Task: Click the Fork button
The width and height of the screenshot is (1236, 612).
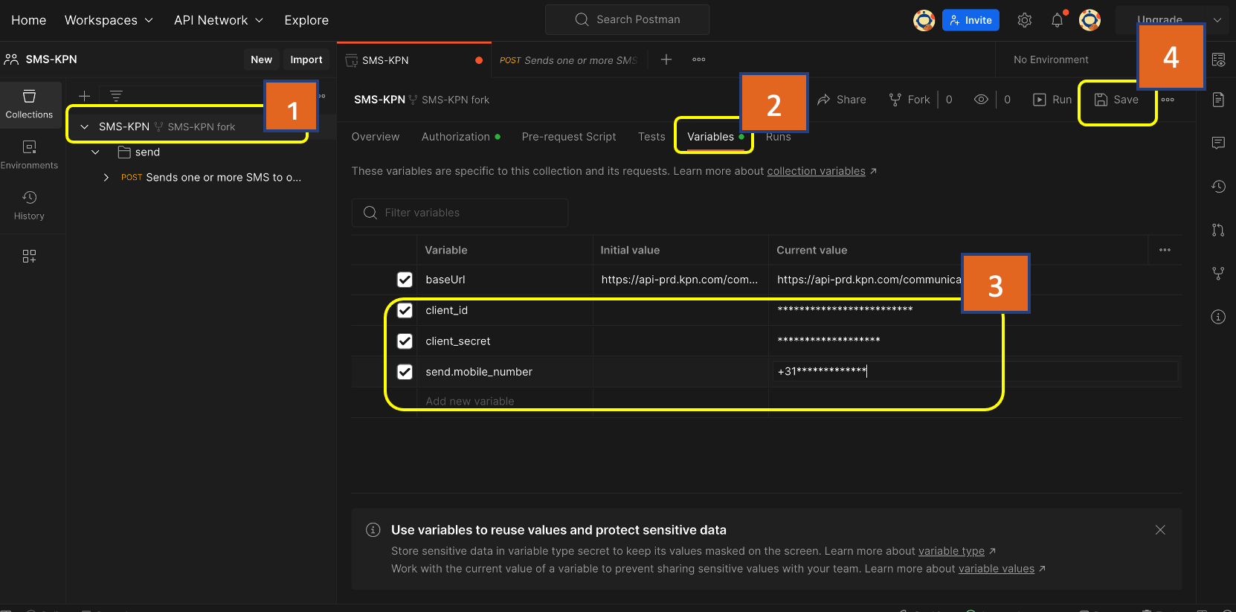Action: 910,100
